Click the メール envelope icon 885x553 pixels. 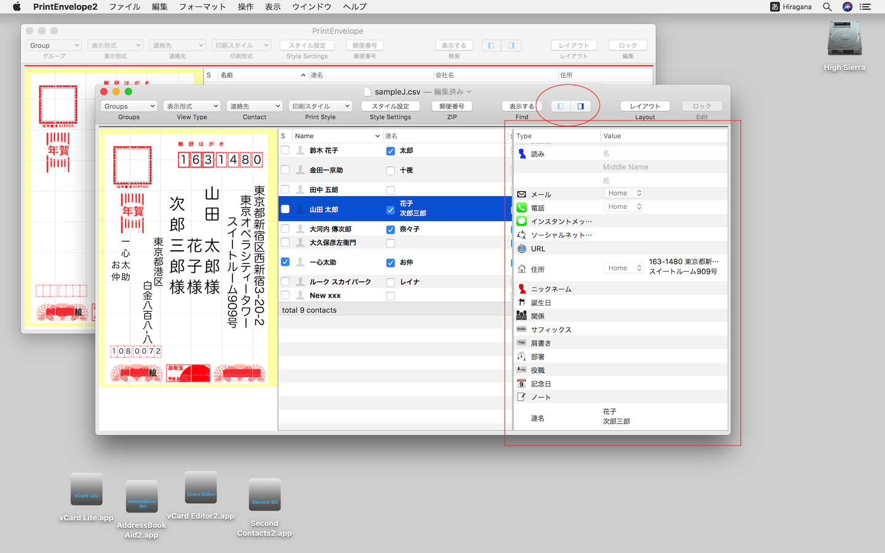(x=522, y=194)
